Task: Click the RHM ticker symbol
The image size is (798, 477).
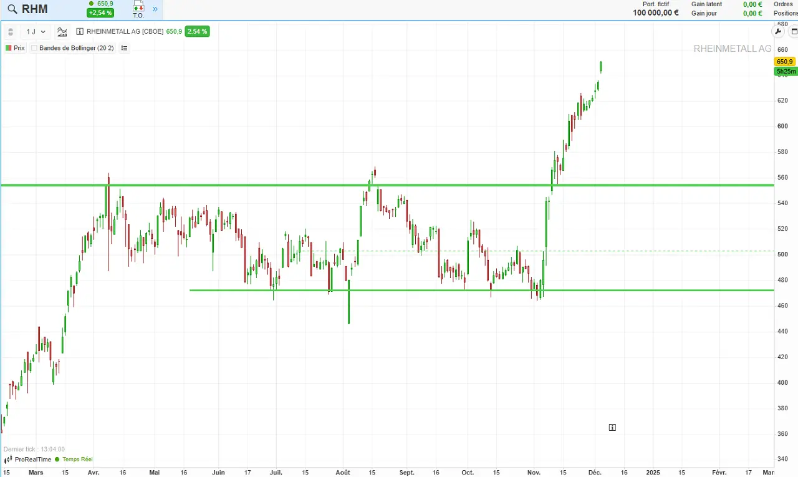Action: (34, 9)
